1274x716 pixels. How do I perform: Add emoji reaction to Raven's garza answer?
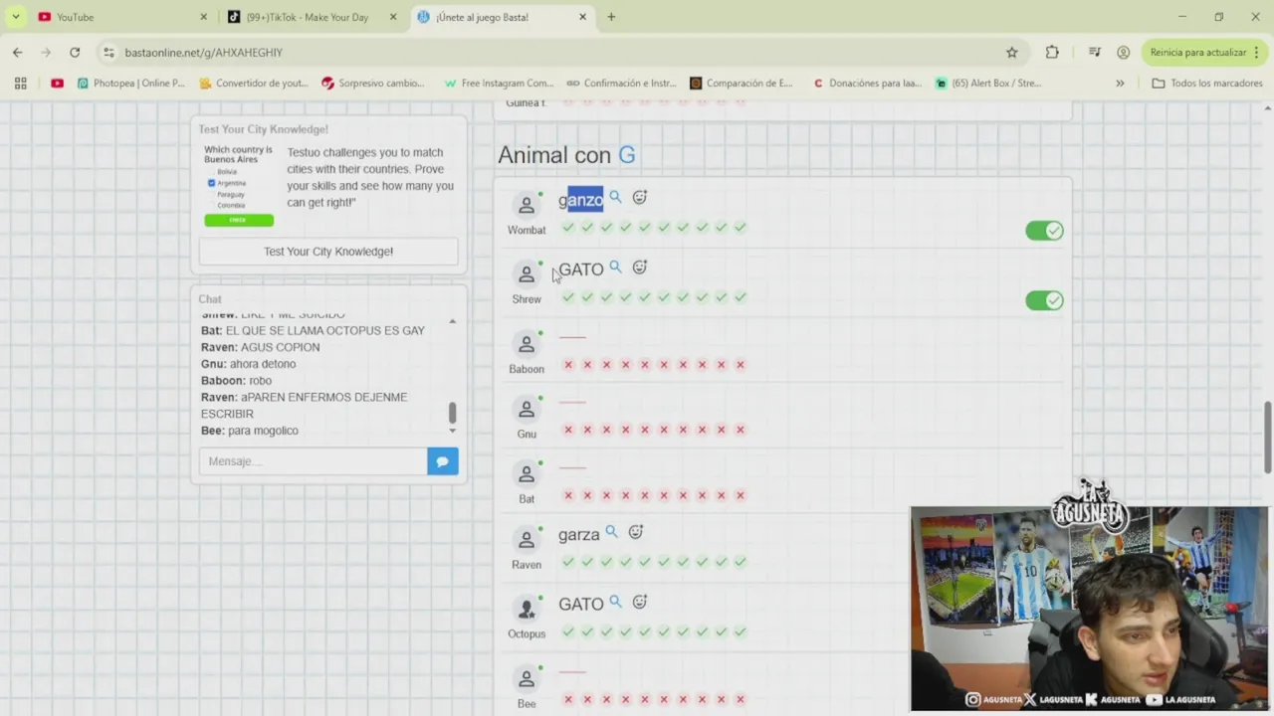point(636,532)
